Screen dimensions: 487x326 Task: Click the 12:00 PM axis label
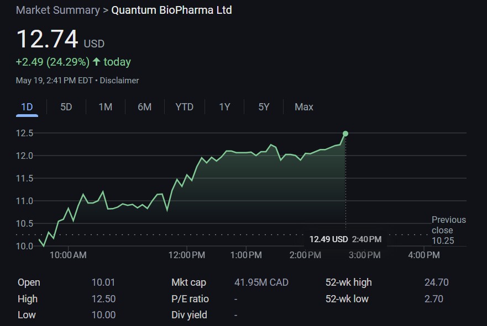187,255
